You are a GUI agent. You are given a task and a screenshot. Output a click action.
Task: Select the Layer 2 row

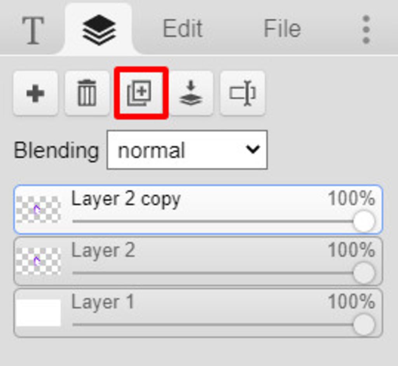point(198,261)
